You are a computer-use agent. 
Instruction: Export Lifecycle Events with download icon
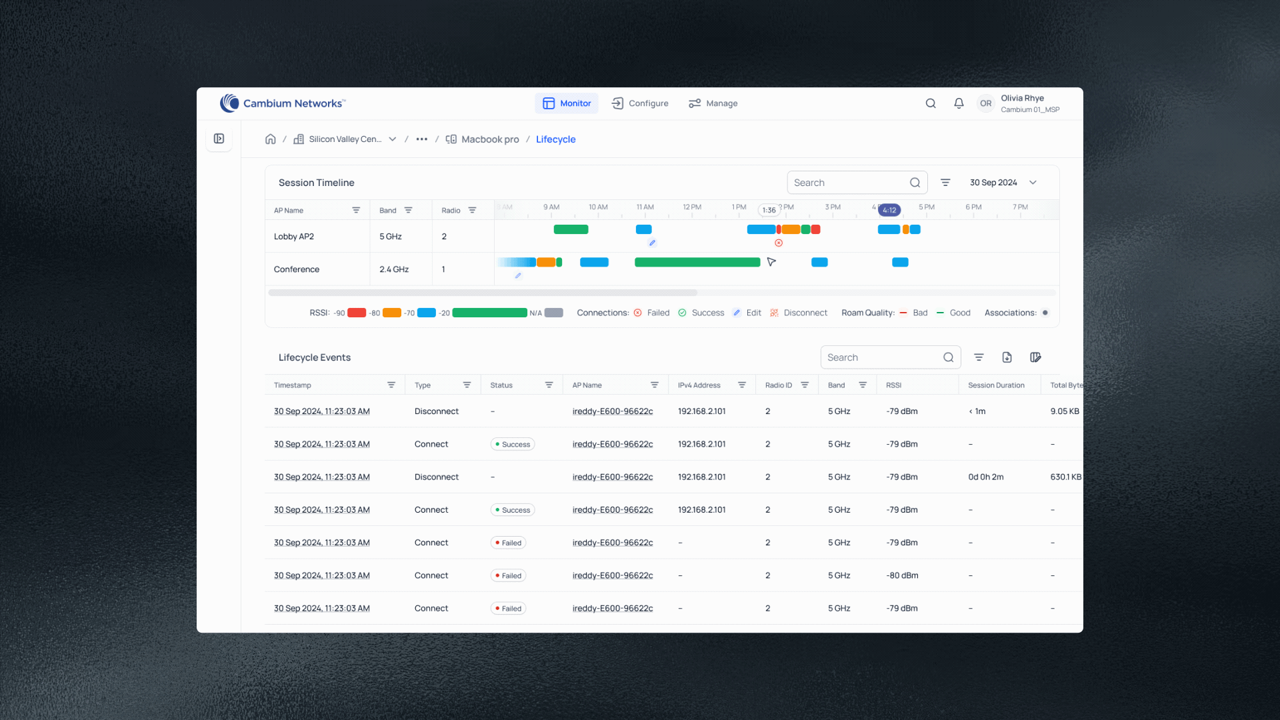click(x=1007, y=357)
